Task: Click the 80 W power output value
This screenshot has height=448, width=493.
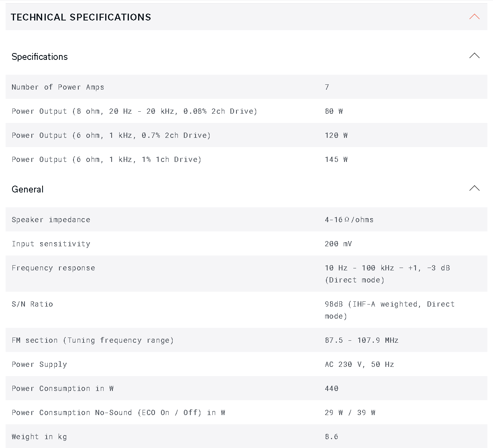Action: coord(334,111)
